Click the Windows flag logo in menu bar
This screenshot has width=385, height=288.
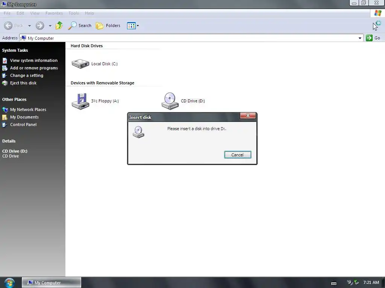(377, 13)
